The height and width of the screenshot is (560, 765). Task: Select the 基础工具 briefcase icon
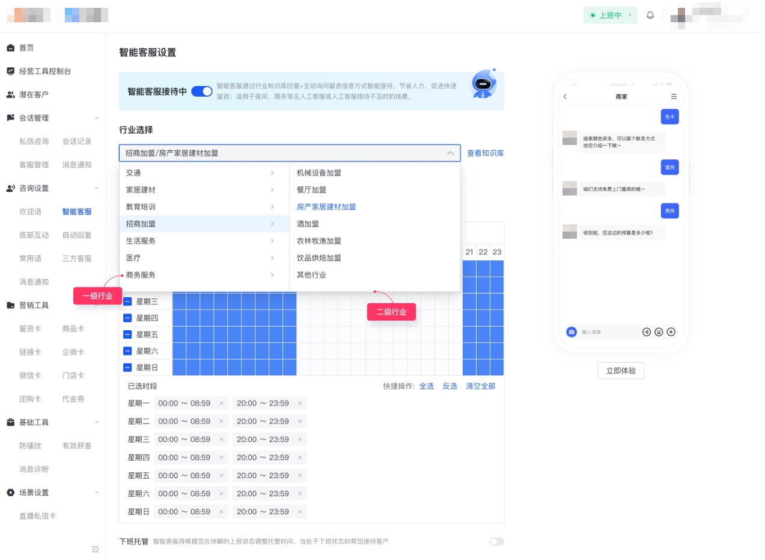point(10,422)
